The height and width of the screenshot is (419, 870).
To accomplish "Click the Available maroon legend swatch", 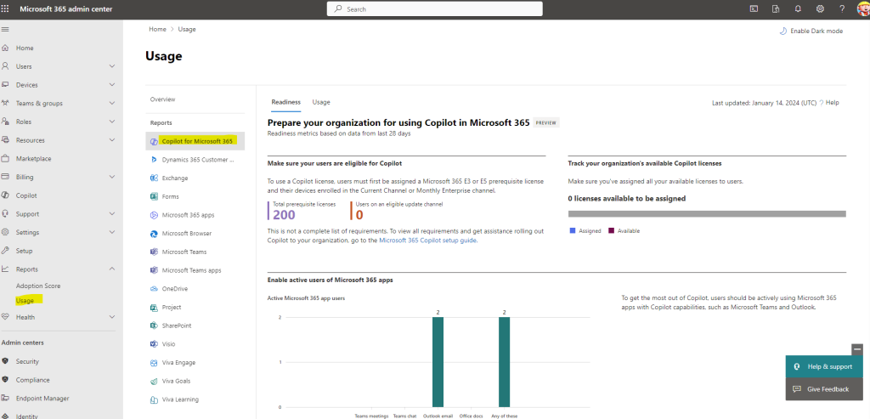I will click(612, 230).
